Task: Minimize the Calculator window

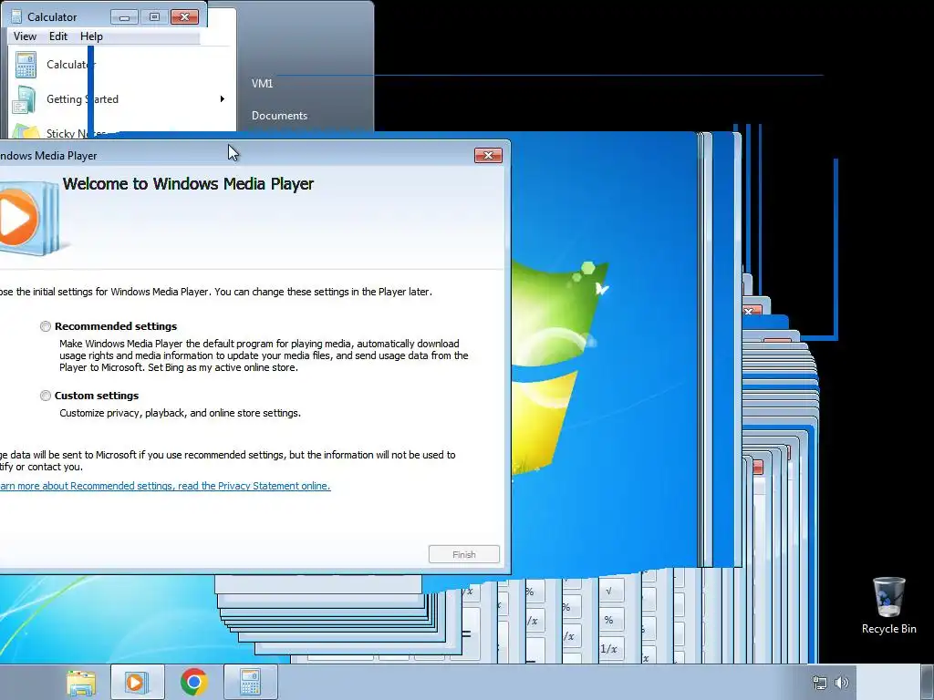Action: point(124,16)
